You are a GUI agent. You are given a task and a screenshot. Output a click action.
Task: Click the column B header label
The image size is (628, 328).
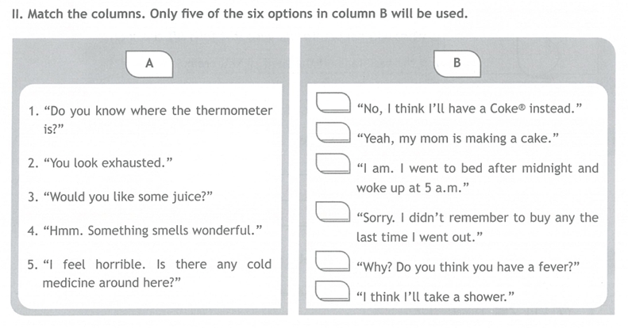click(457, 63)
